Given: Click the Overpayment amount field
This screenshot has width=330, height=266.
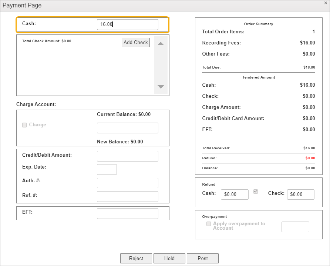Looking at the screenshot, I should 295,227.
